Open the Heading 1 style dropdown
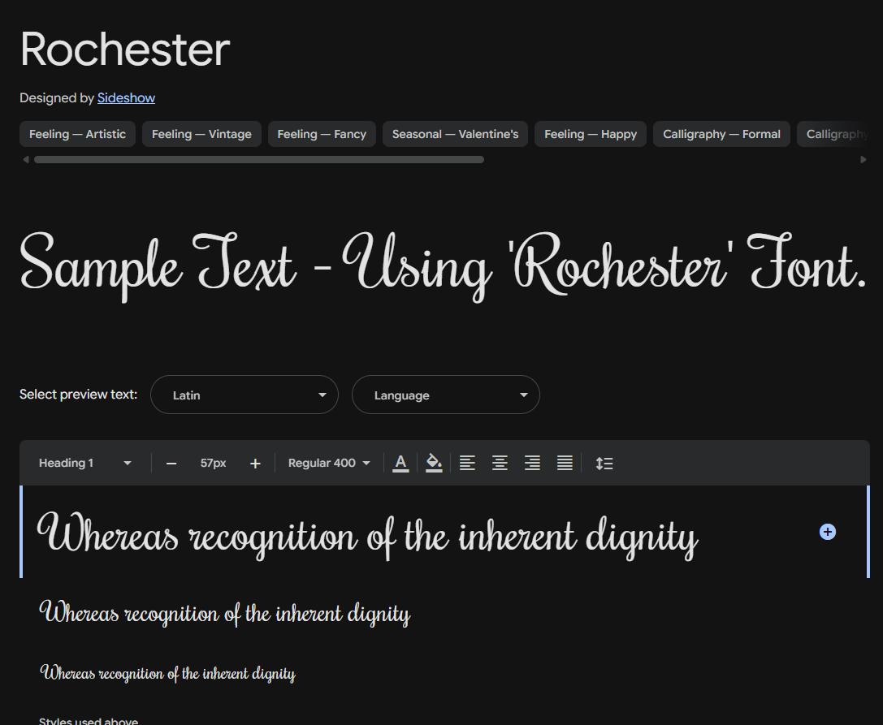The height and width of the screenshot is (725, 883). point(85,464)
